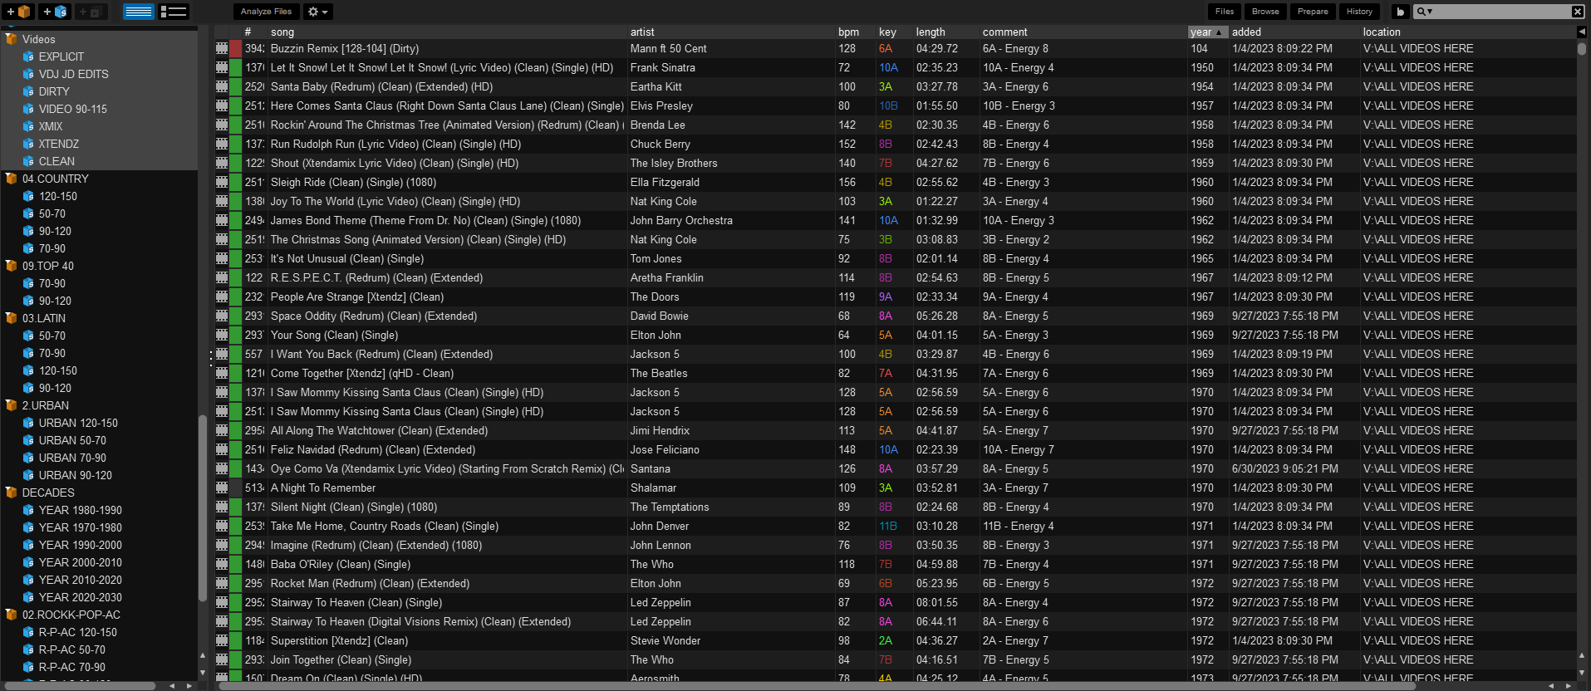Click the Beatport icon beside search
The width and height of the screenshot is (1591, 691).
pyautogui.click(x=1400, y=12)
